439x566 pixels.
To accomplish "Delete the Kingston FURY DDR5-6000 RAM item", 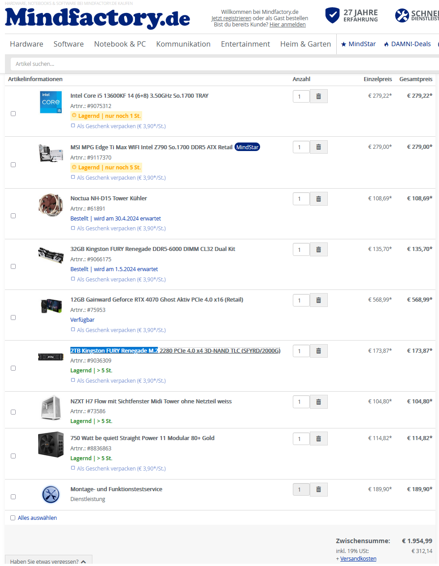I will (318, 249).
